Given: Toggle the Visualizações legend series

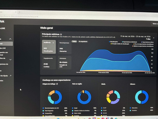Looking at the screenshot, I should (x=113, y=42).
